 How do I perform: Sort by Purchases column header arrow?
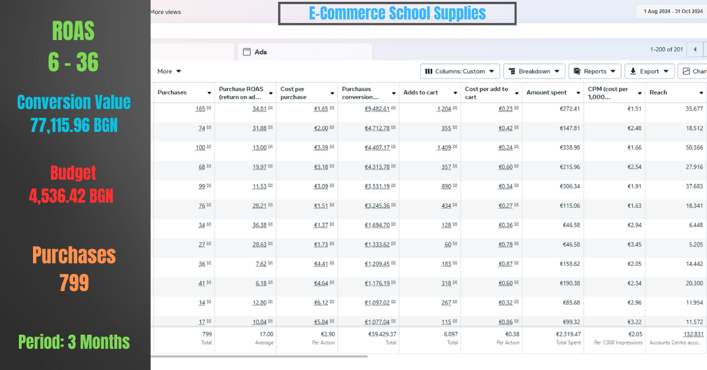pos(209,93)
